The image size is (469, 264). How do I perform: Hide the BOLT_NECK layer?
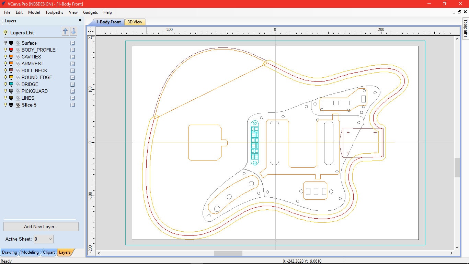5,70
